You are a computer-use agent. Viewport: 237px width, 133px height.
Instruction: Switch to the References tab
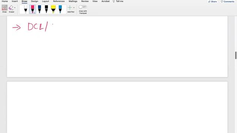[59, 1]
